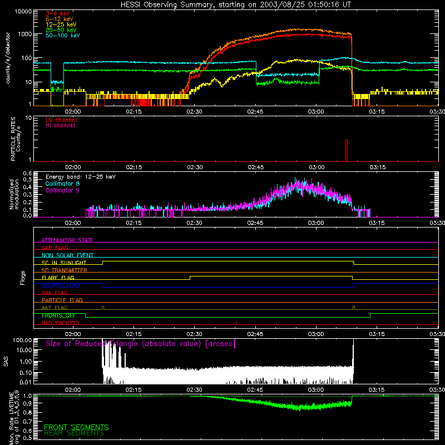Click the HESSI Observing Summary title text

click(235, 5)
